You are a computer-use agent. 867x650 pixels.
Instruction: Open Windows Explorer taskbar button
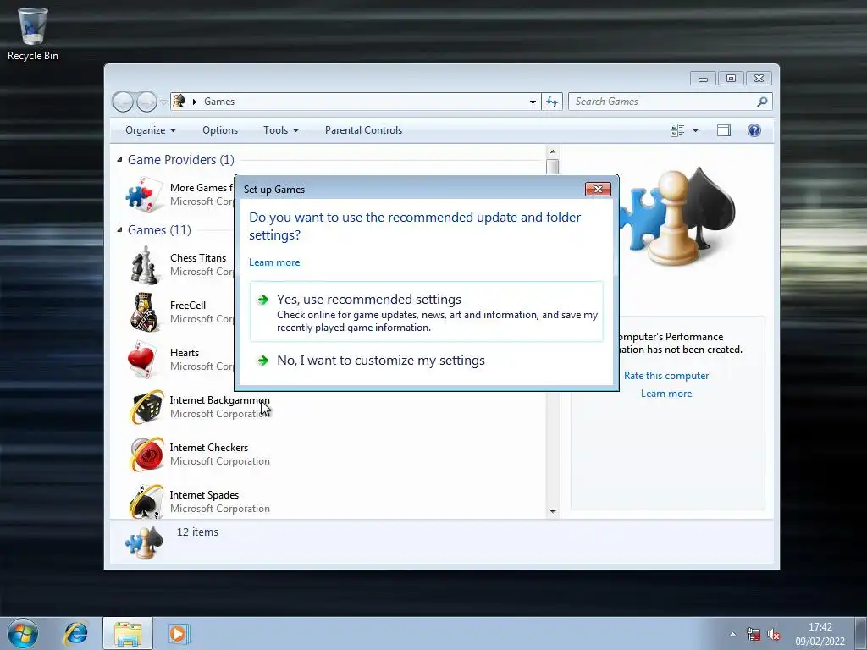coord(128,633)
